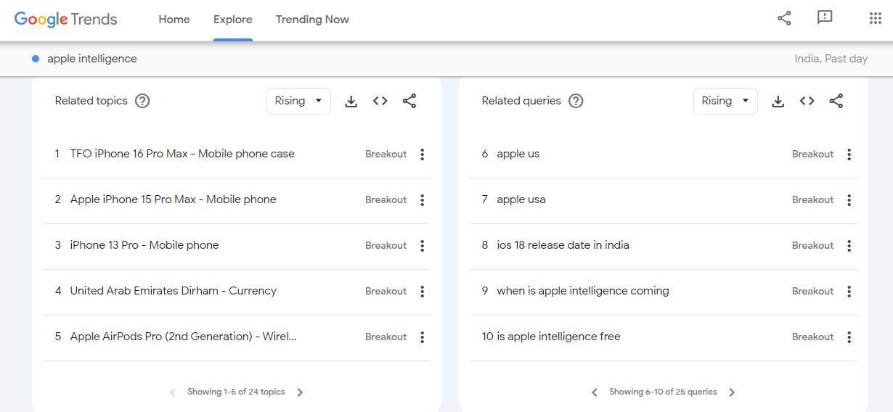The image size is (893, 412).
Task: Open embed code for Related topics
Action: [380, 102]
